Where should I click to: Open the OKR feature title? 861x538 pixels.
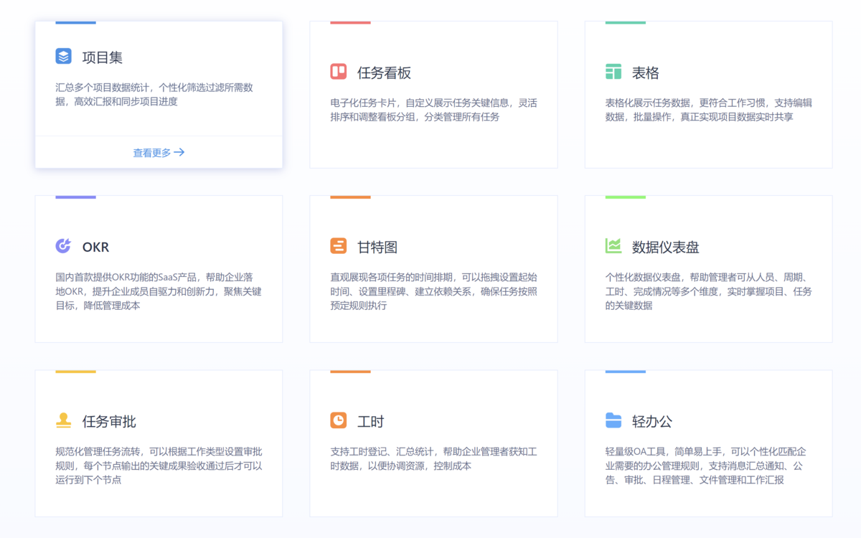(x=95, y=247)
